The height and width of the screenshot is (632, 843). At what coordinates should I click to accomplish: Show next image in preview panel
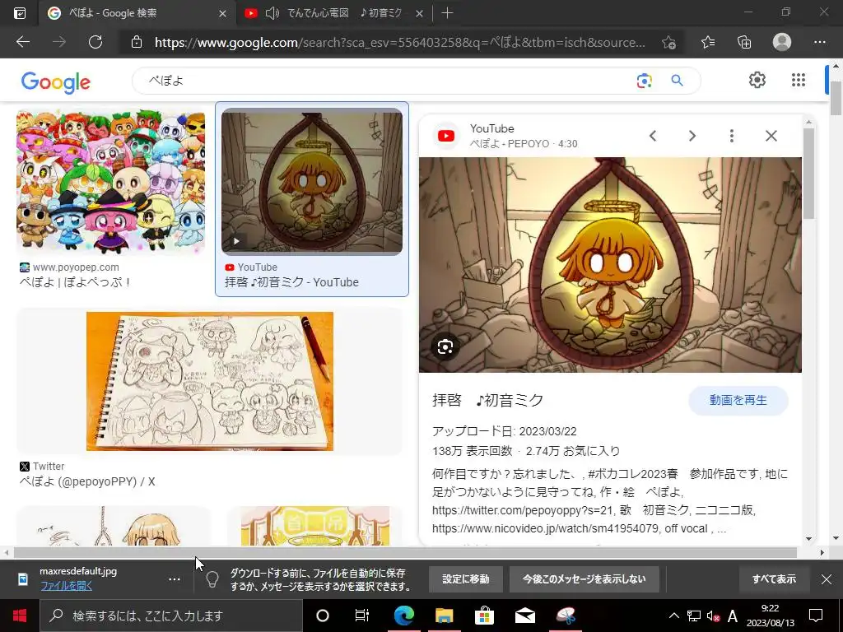692,136
